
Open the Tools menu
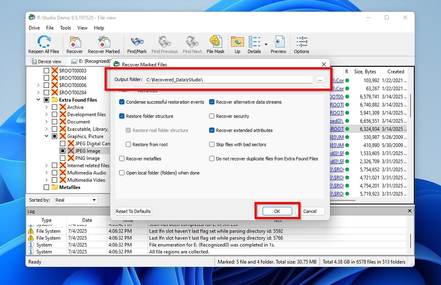[65, 28]
